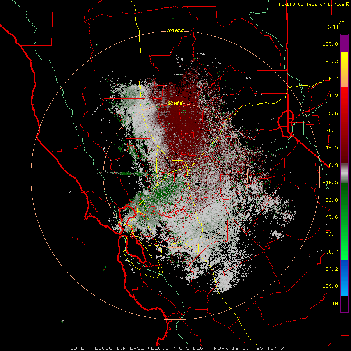Click the 107.8 legend value
The image size is (351, 351).
coord(330,44)
